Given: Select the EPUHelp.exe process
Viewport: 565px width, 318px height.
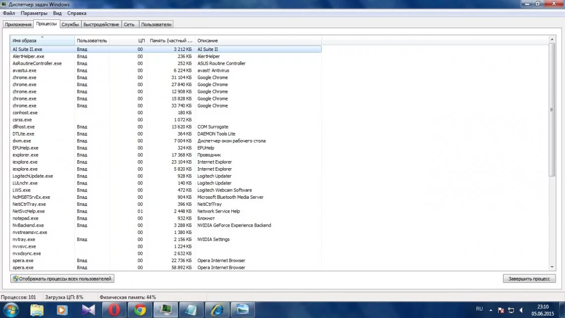Looking at the screenshot, I should 166,148.
